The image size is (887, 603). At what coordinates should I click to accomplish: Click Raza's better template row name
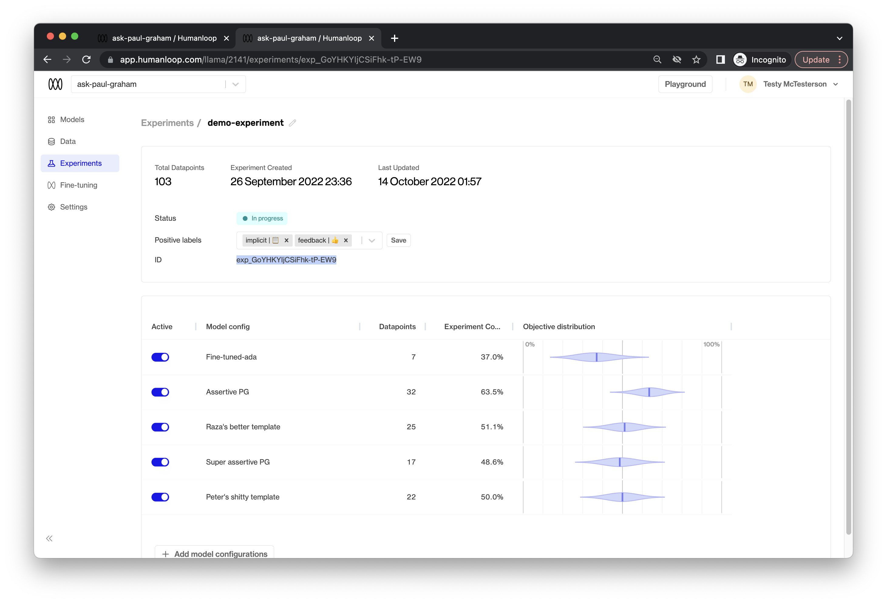(x=243, y=427)
